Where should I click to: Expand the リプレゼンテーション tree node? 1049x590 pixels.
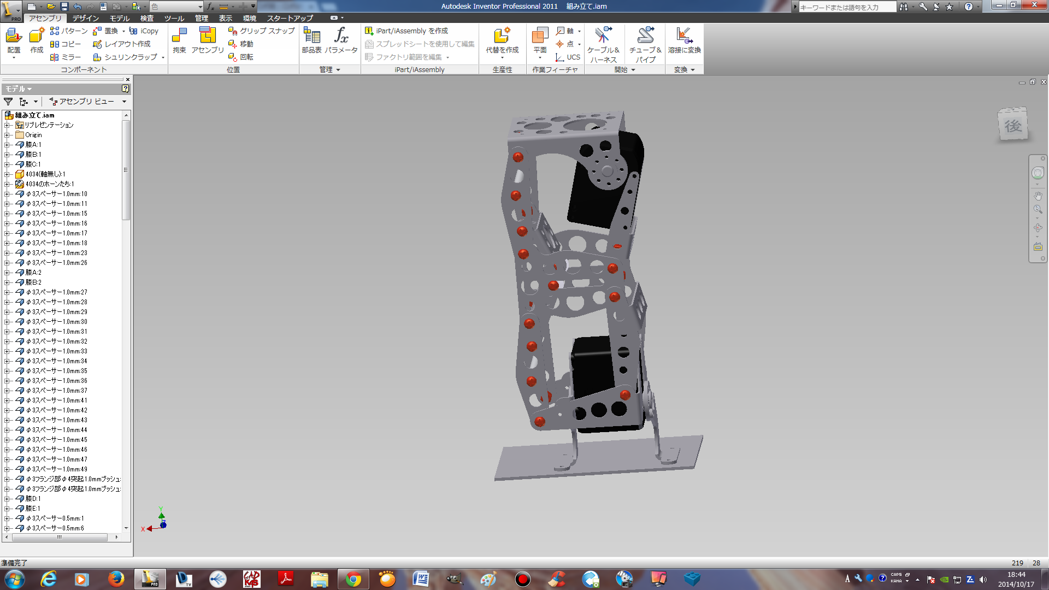(8, 125)
